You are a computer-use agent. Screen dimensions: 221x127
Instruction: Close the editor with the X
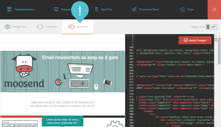214,10
